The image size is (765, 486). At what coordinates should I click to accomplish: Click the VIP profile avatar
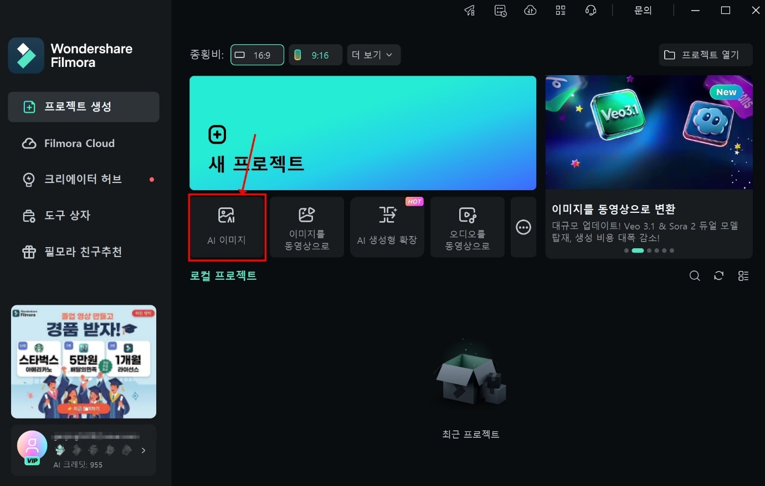[x=32, y=447]
